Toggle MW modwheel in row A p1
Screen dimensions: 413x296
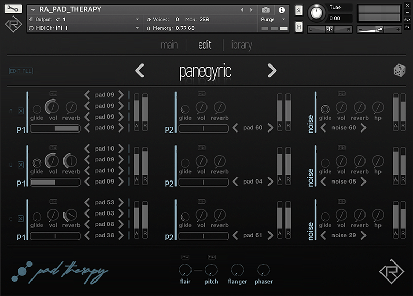point(53,94)
